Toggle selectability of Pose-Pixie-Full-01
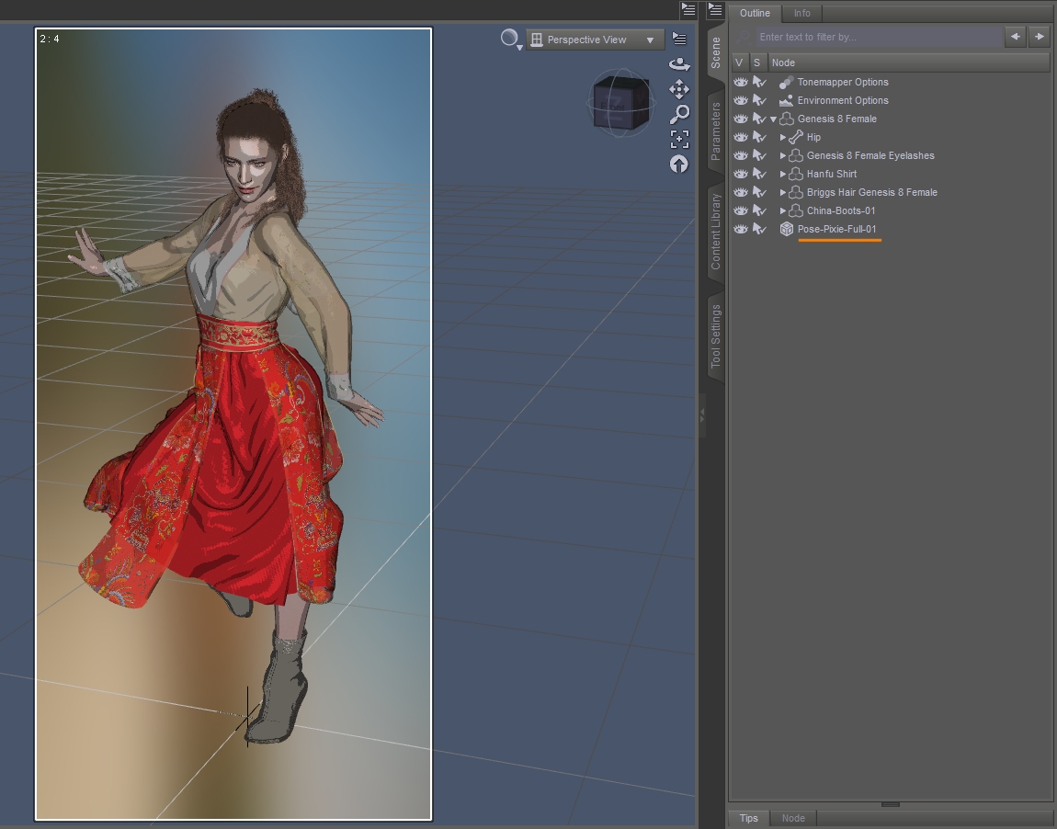The height and width of the screenshot is (829, 1057). [x=759, y=229]
